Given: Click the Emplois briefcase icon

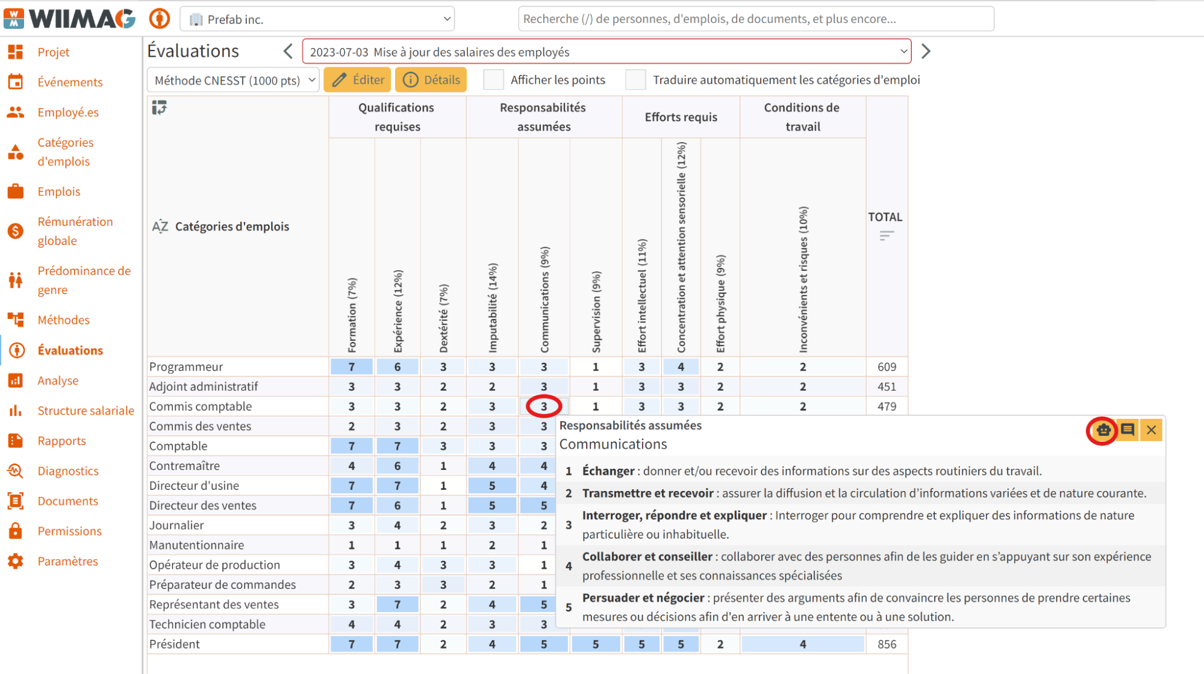Looking at the screenshot, I should [16, 191].
